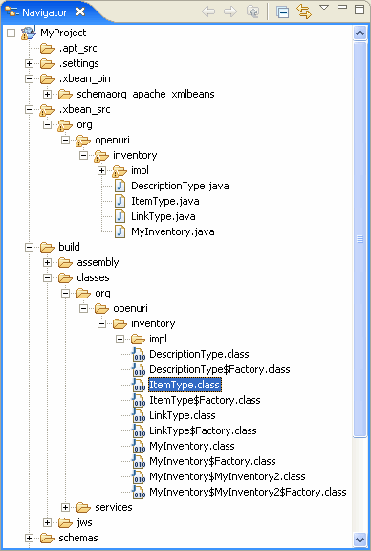Click the vertical scrollbar thumb

point(360,240)
